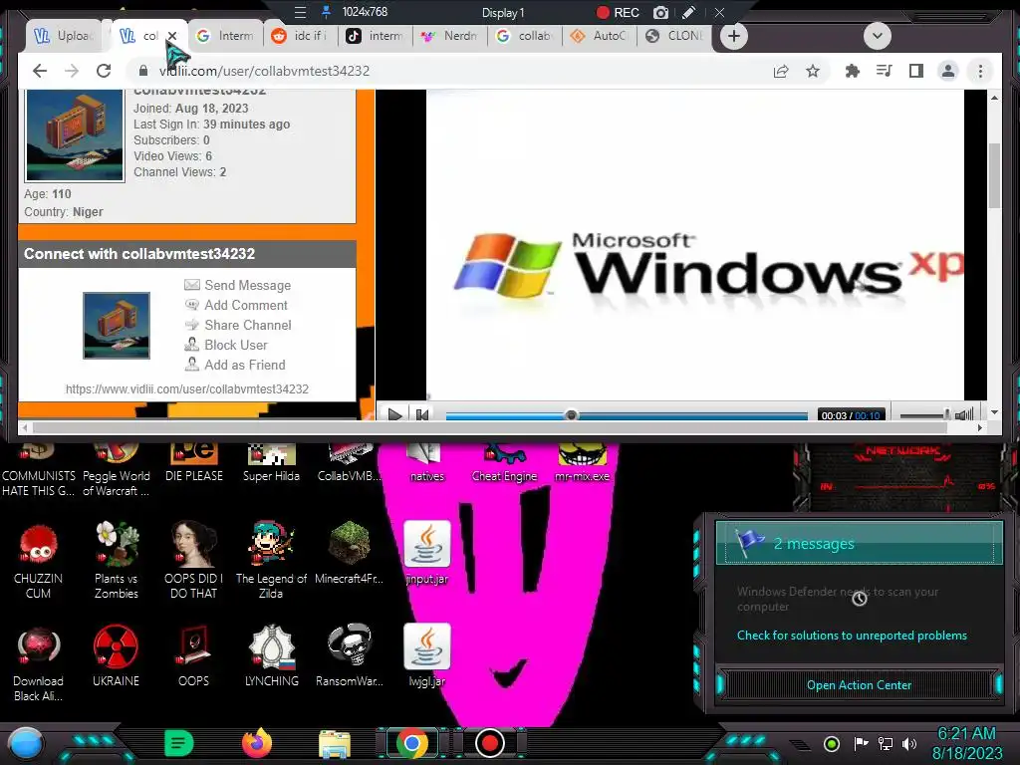1020x765 pixels.
Task: Open Download Black Ali desktop icon
Action: tap(39, 662)
